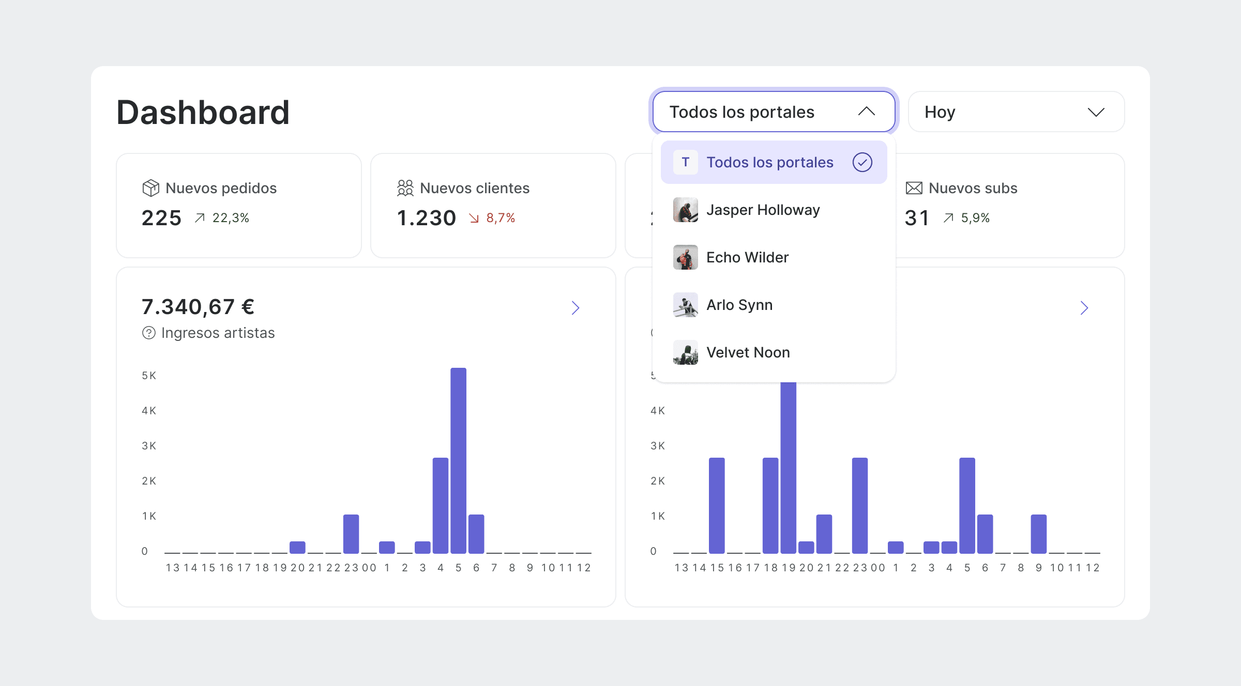This screenshot has height=686, width=1241.
Task: Click the T avatar for Todos los portales
Action: pyautogui.click(x=685, y=162)
